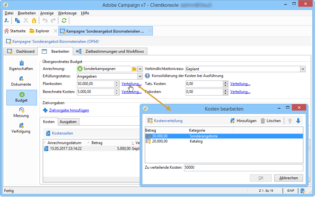Click the Kostenzeilen section icon

pos(48,133)
